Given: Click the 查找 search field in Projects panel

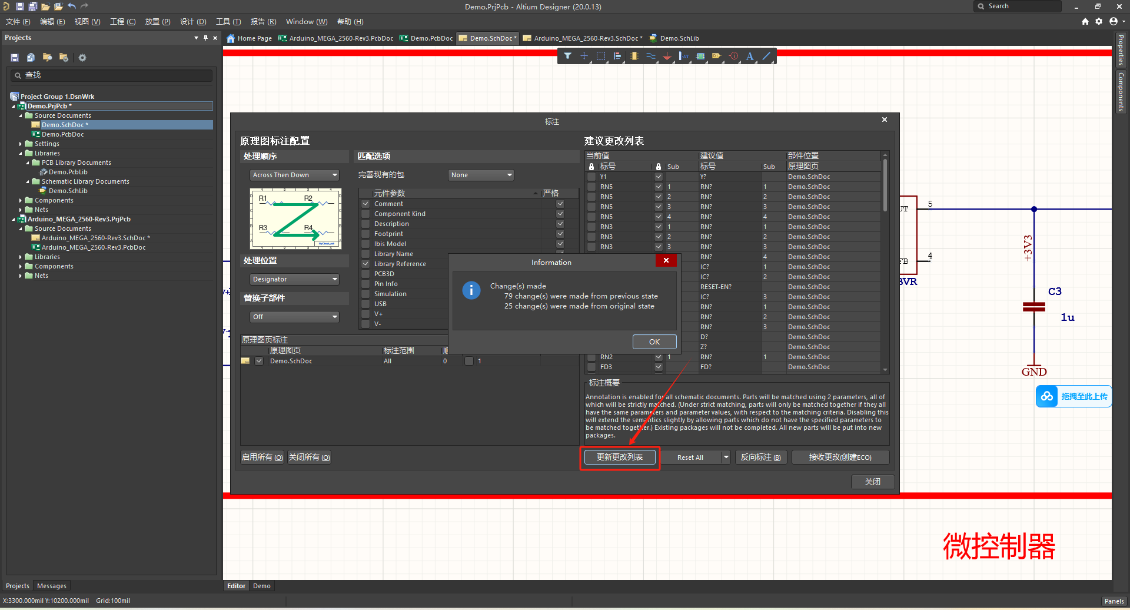Looking at the screenshot, I should 111,75.
